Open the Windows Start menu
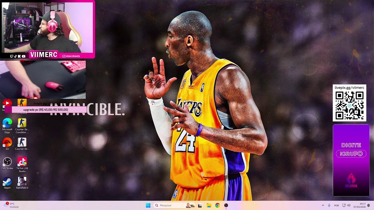374x210 pixels. click(x=148, y=205)
